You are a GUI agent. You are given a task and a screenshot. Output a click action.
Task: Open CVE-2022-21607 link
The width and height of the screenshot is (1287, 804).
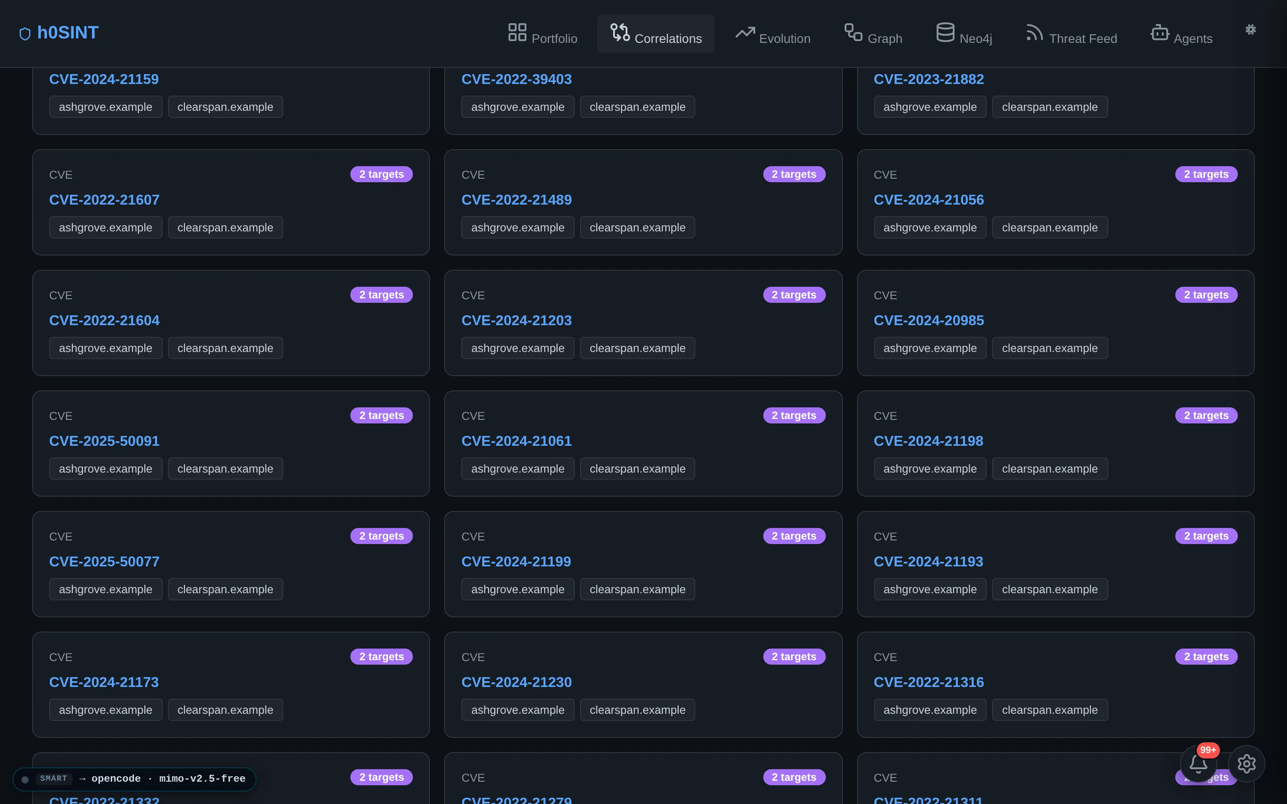(104, 200)
